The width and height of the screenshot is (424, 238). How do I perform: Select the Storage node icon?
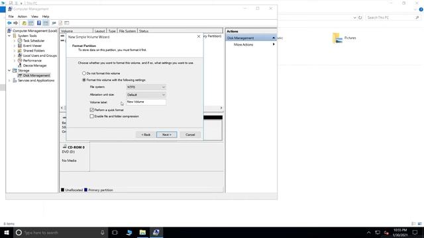coord(15,71)
